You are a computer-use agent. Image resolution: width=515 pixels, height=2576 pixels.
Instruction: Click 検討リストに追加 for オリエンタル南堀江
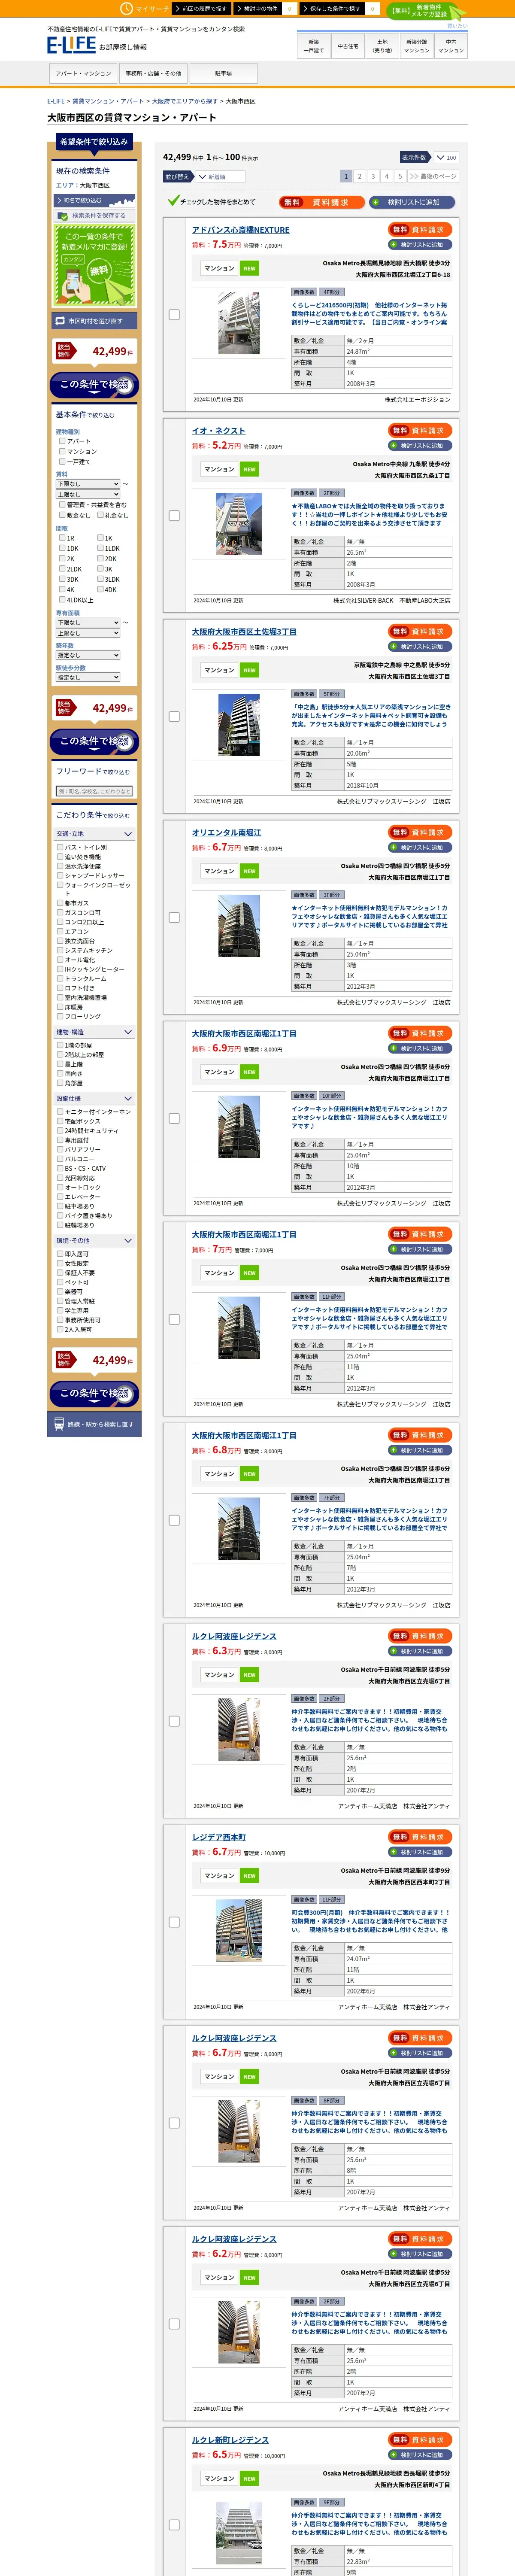tap(420, 848)
